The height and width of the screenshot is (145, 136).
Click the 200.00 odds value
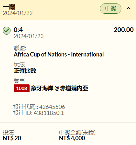click(124, 30)
